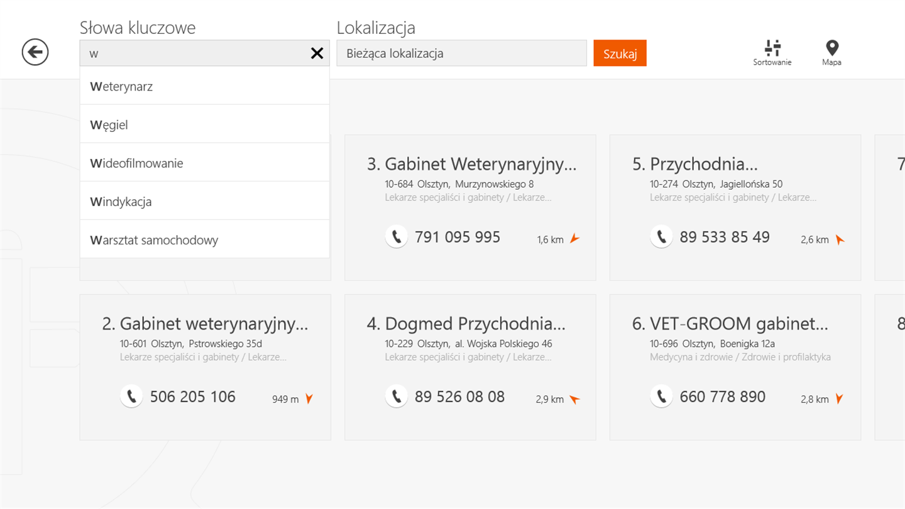Click direction arrow next to 949 m
Image resolution: width=905 pixels, height=509 pixels.
[x=309, y=398]
